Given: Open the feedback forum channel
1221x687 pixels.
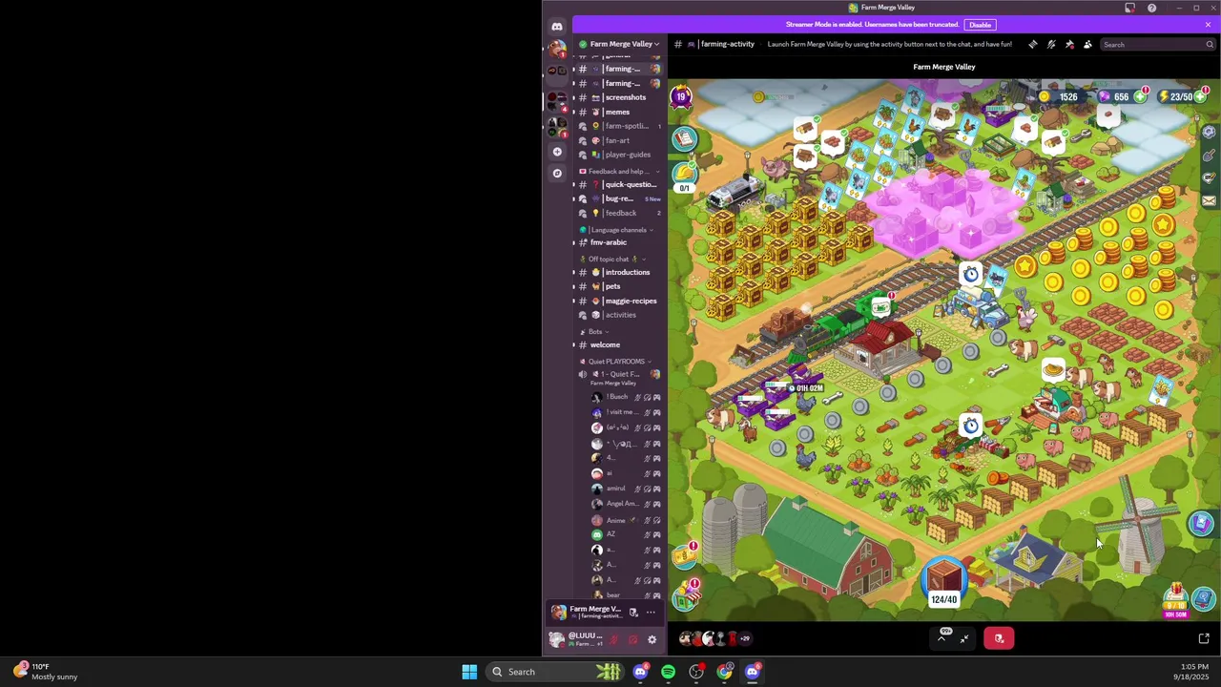Looking at the screenshot, I should [617, 213].
